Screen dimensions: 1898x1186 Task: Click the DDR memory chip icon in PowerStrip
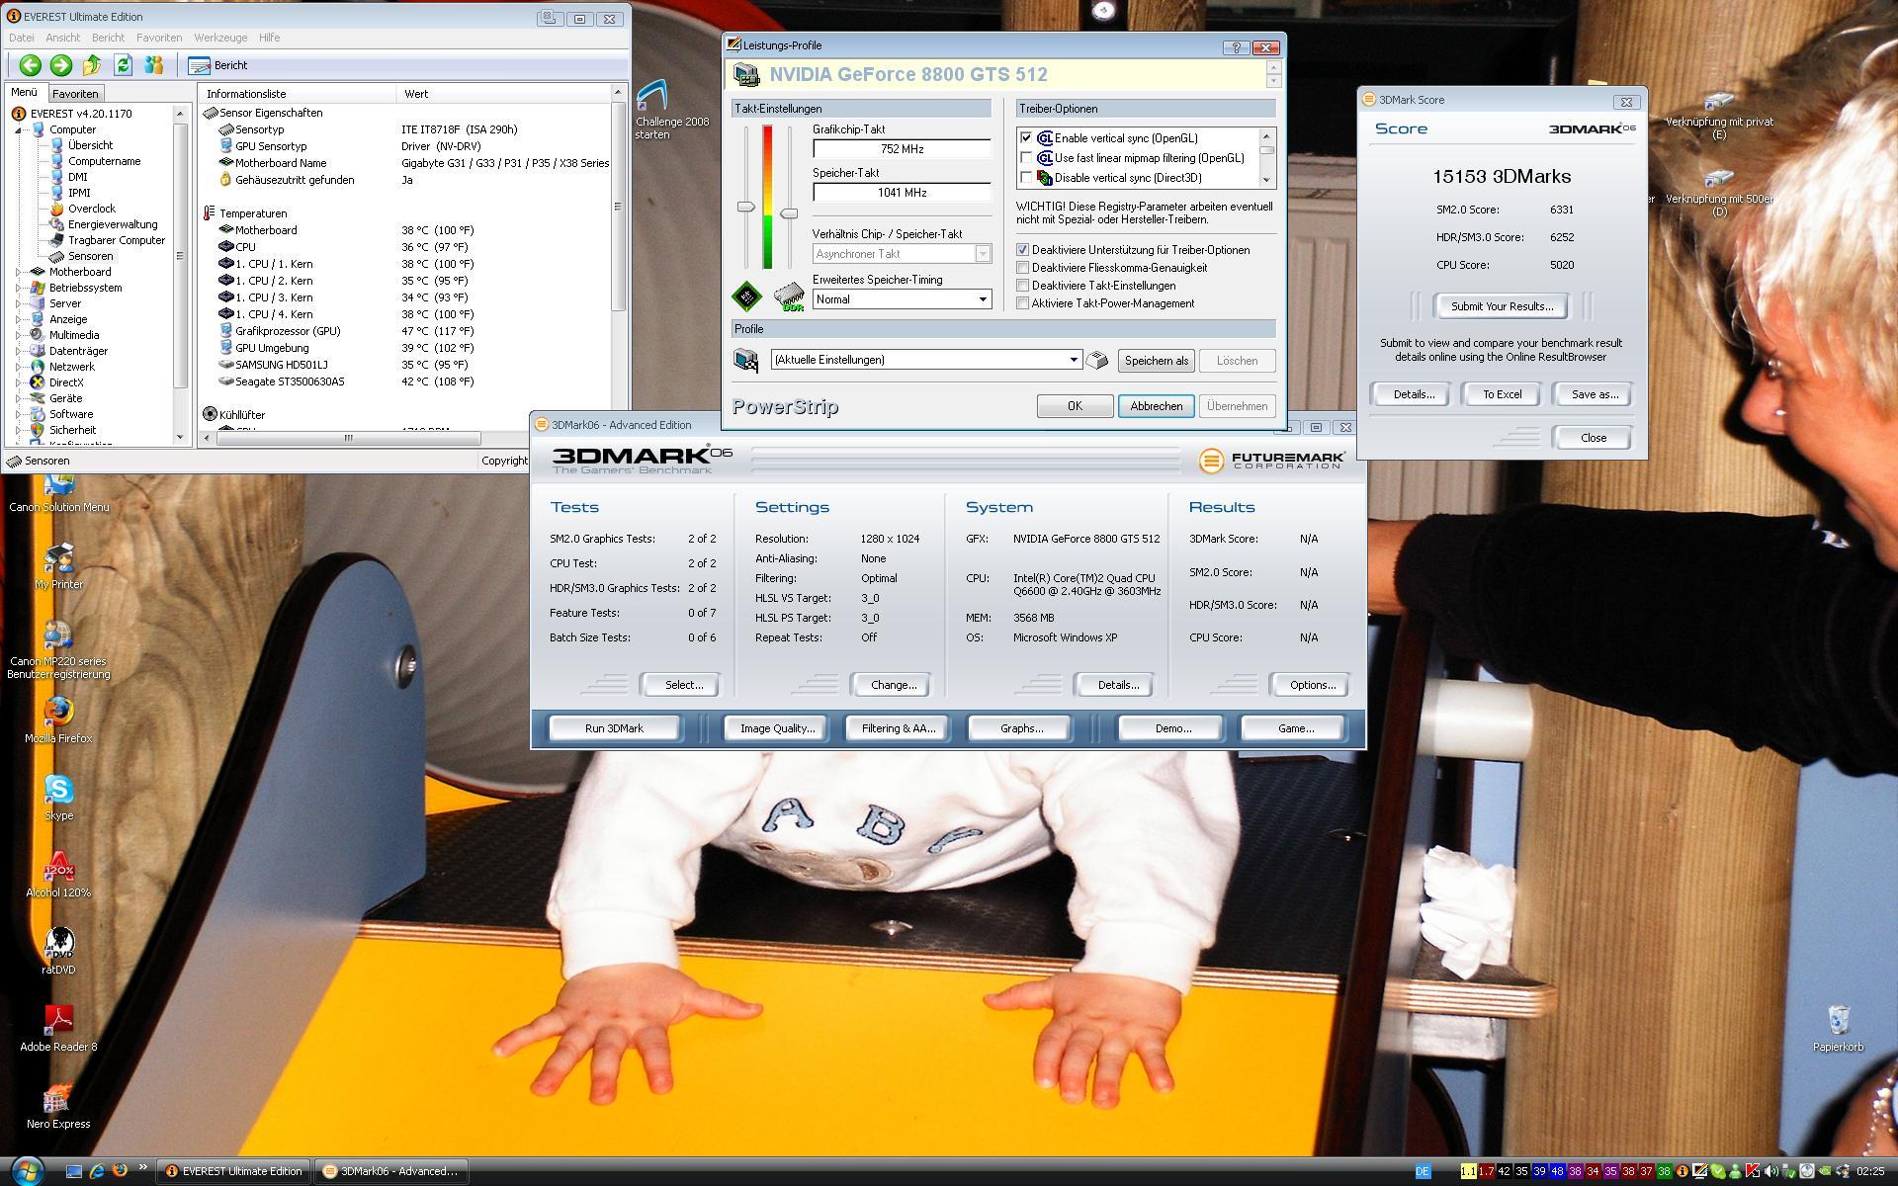pos(789,296)
